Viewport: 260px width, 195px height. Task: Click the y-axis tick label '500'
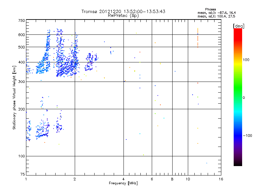(x=22, y=47)
